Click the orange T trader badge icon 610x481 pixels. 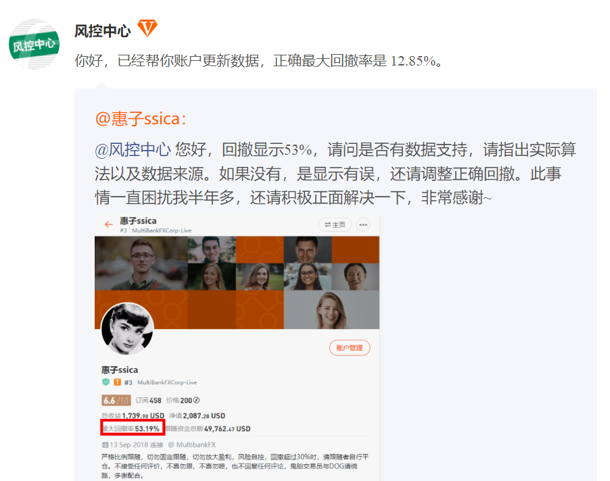tap(117, 382)
